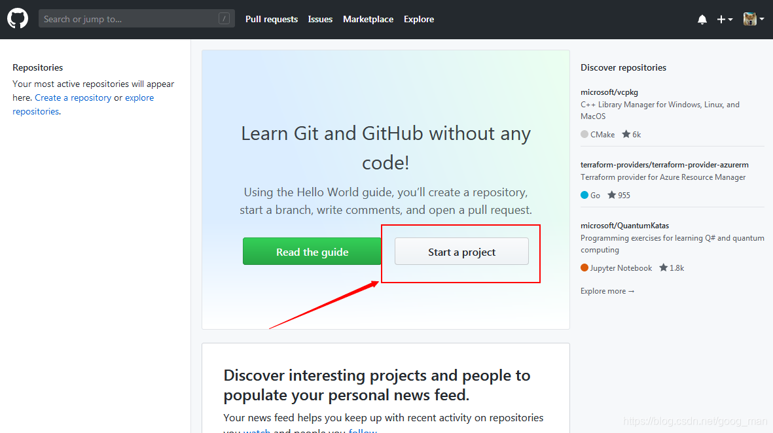Click the slash shortcut icon in search

(x=224, y=19)
